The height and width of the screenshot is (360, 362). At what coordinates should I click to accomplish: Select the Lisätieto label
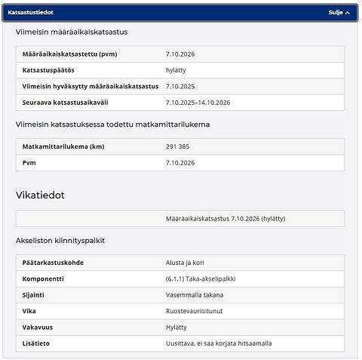click(35, 343)
